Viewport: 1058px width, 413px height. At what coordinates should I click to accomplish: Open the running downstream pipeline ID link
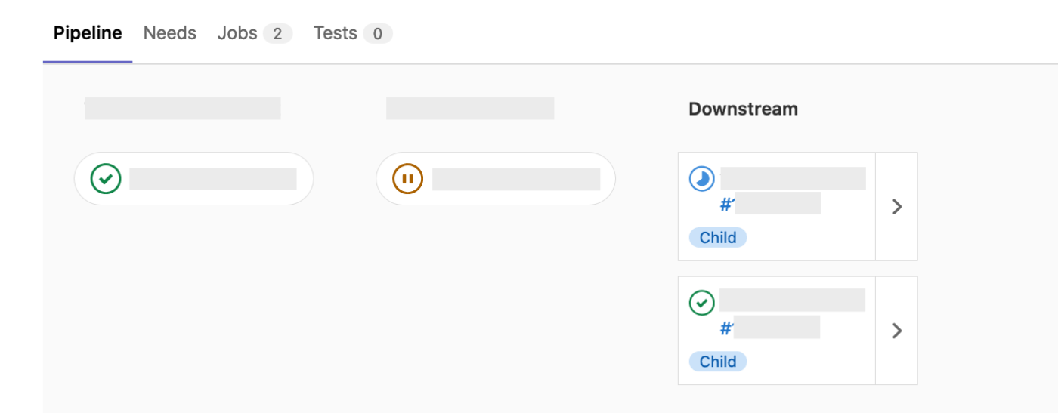769,204
